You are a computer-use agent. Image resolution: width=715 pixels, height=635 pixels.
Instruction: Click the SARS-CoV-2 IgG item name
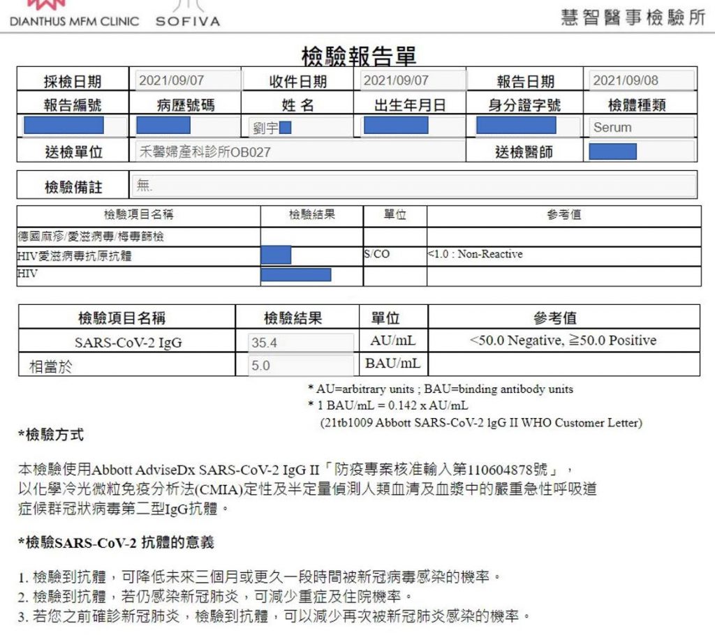tap(128, 342)
